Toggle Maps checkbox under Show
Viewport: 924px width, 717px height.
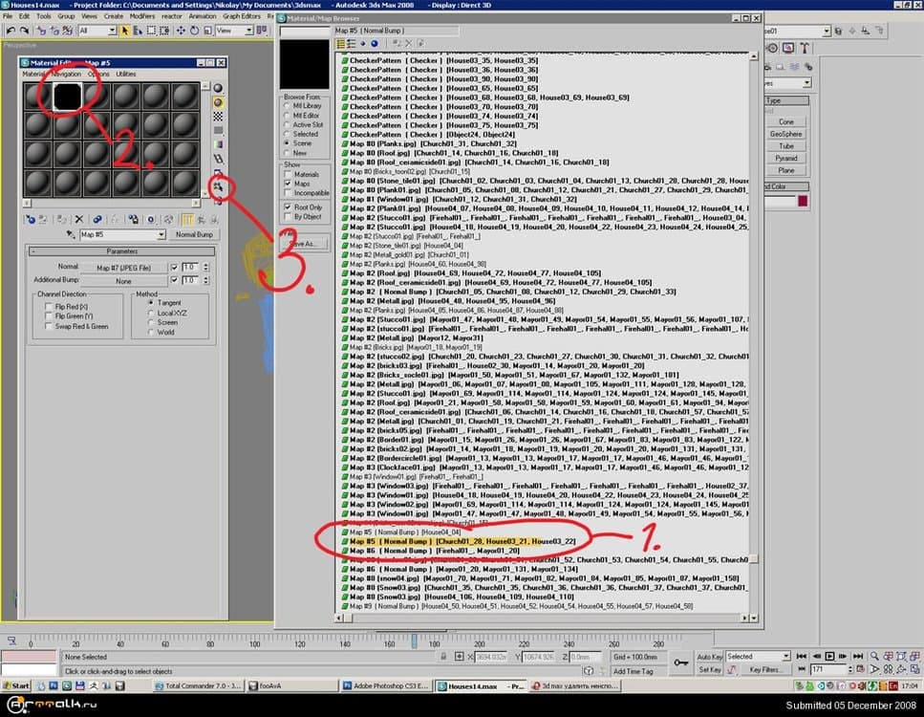tap(288, 184)
